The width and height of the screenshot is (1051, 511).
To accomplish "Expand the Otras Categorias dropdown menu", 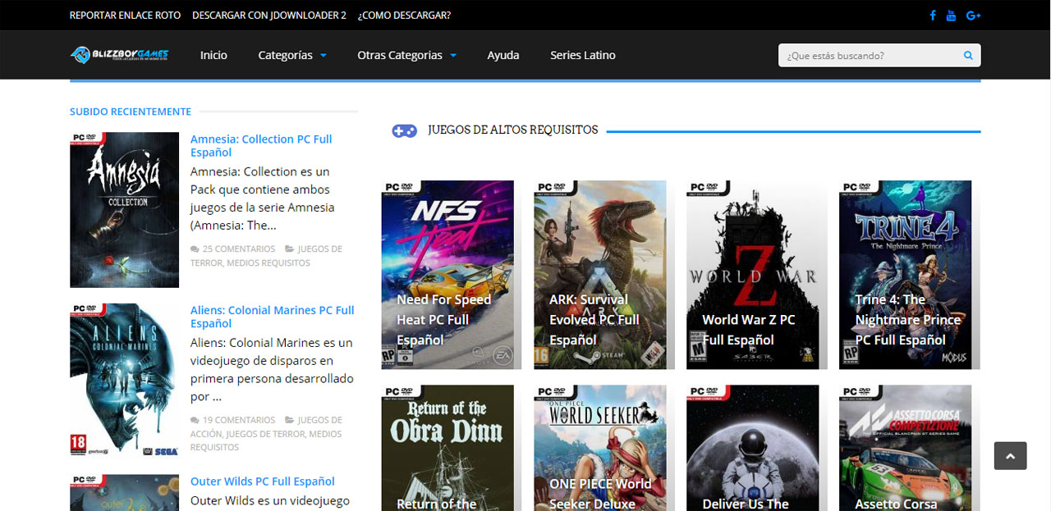I will click(x=406, y=55).
